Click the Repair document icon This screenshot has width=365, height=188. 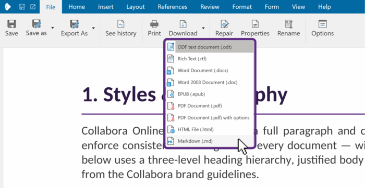pyautogui.click(x=224, y=24)
